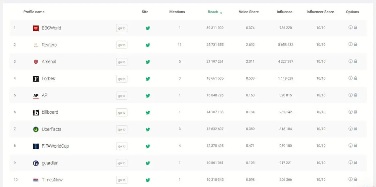Screen dimensions: 376x187
Task: Open the Twitter icon in BBCWorld row
Action: pyautogui.click(x=148, y=28)
